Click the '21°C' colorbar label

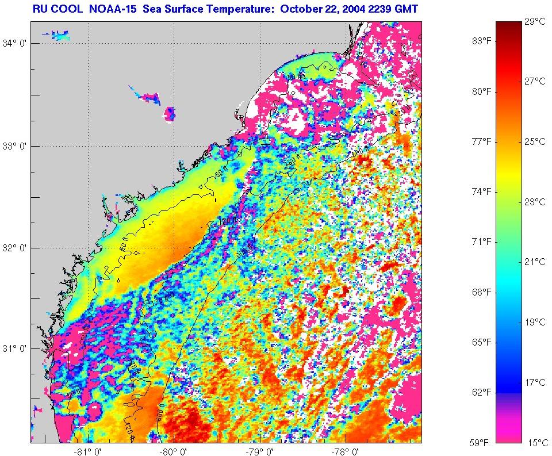535,262
